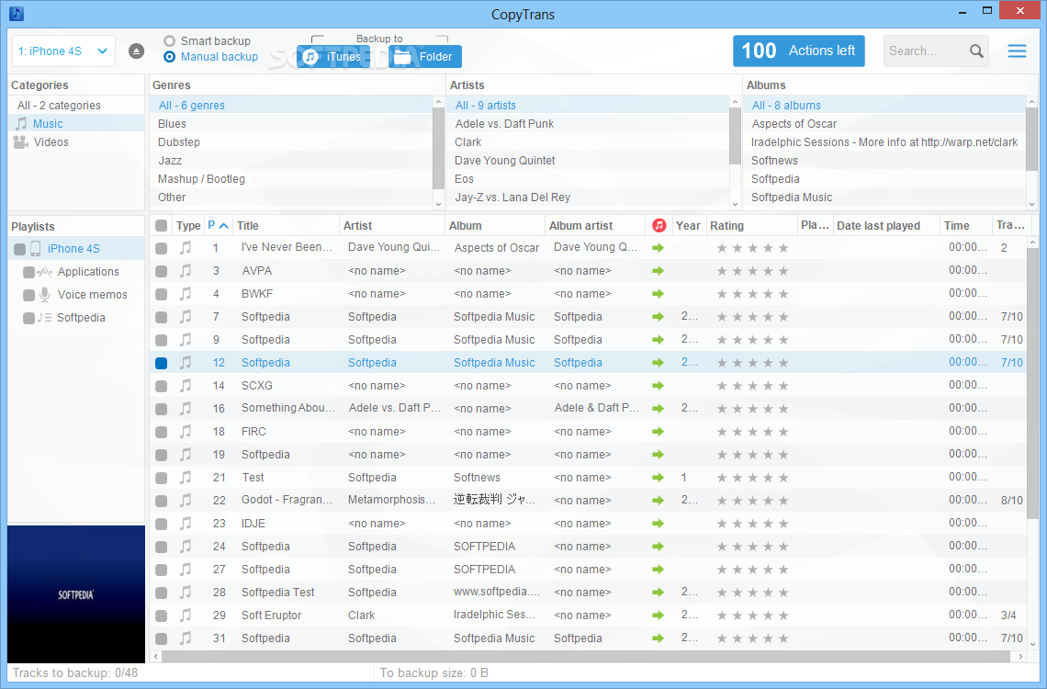
Task: Click green arrow for Softpedia Test track
Action: [x=658, y=593]
